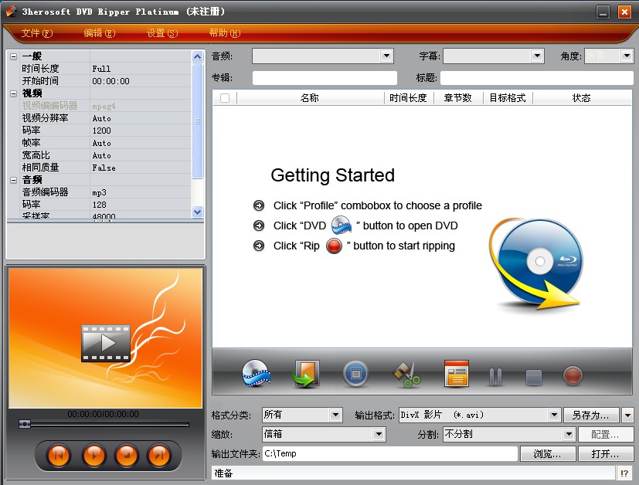This screenshot has width=639, height=485.
Task: Click the scissors clip icon
Action: click(405, 375)
